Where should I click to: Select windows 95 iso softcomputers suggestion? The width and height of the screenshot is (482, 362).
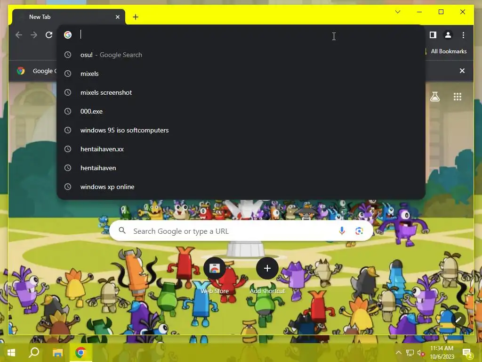tap(241, 130)
